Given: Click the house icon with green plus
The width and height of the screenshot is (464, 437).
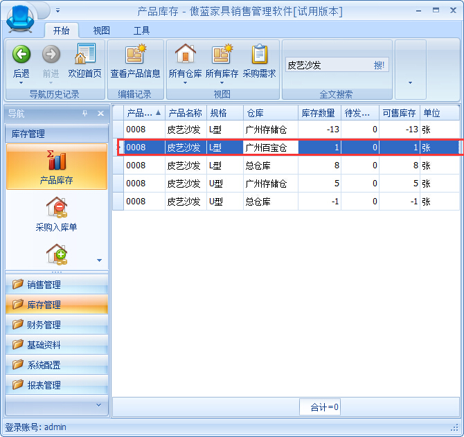Looking at the screenshot, I should tap(56, 253).
